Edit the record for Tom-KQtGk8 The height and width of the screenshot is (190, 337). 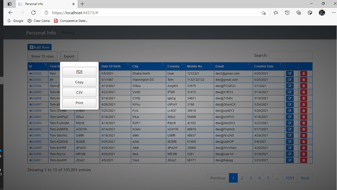click(x=290, y=141)
